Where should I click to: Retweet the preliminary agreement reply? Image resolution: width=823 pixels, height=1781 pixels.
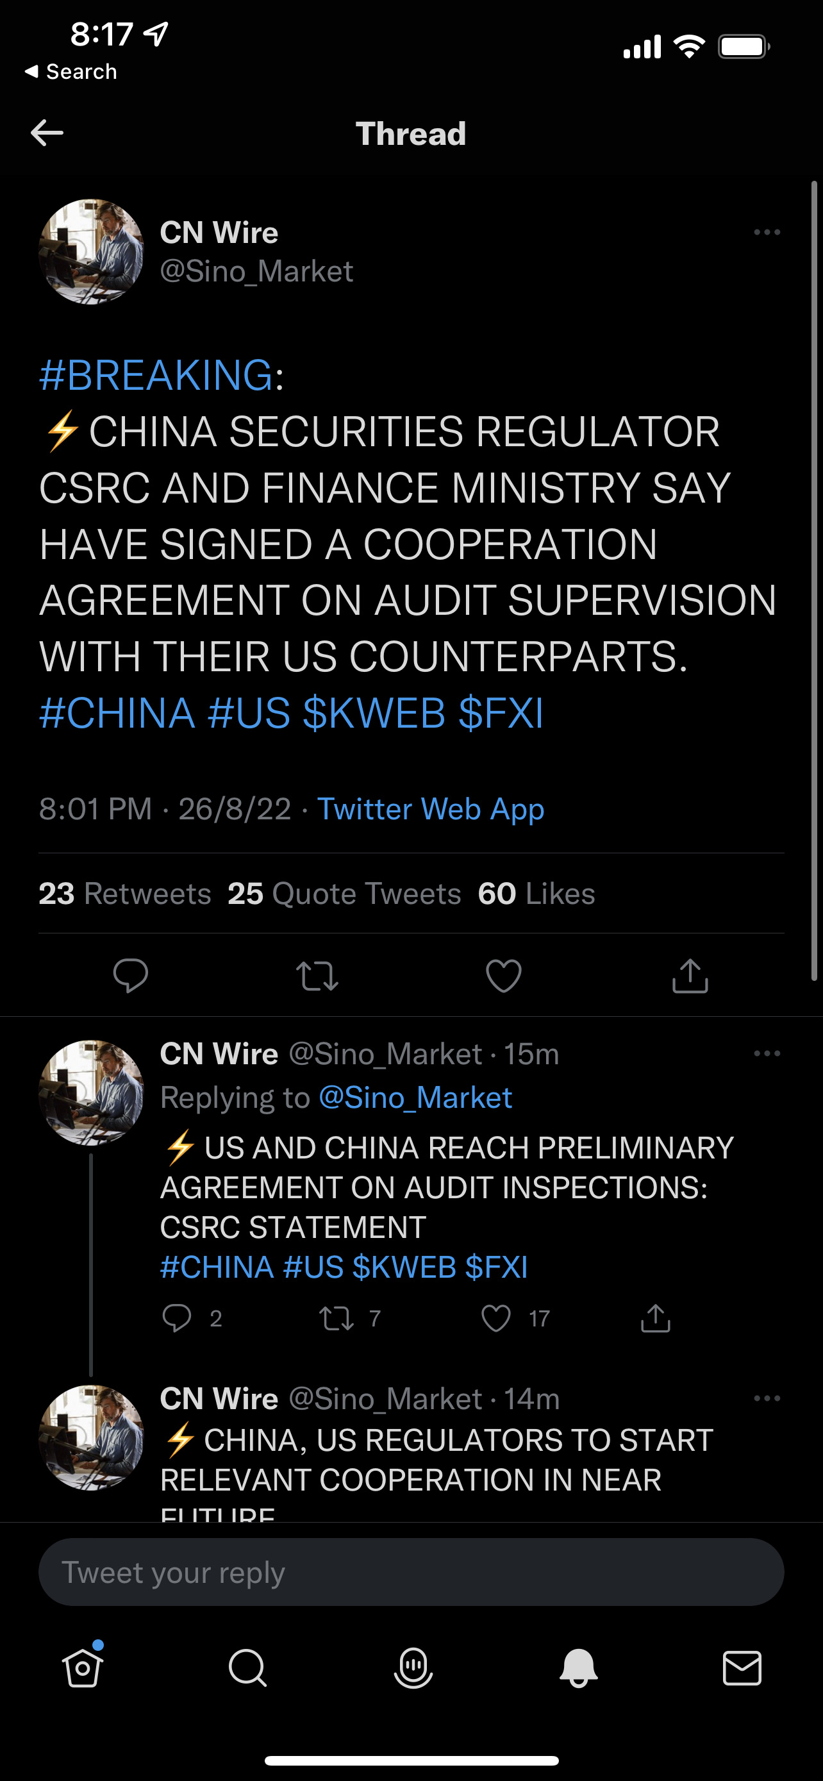(x=337, y=1319)
